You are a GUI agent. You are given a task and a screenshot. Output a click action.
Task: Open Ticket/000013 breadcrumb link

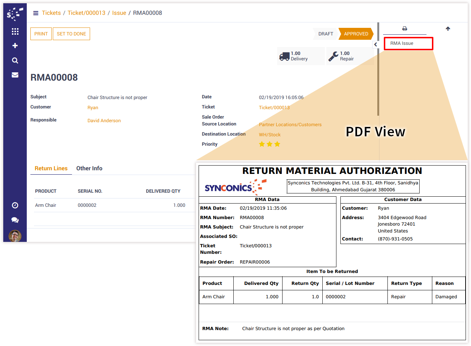86,13
